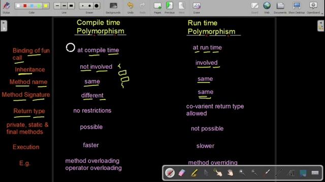Select the Eraser tool in stylus palette

click(x=182, y=173)
